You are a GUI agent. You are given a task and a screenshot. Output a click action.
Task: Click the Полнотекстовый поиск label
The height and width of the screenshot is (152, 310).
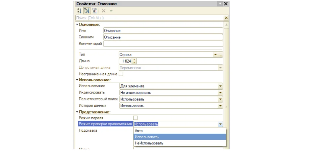[x=98, y=99]
